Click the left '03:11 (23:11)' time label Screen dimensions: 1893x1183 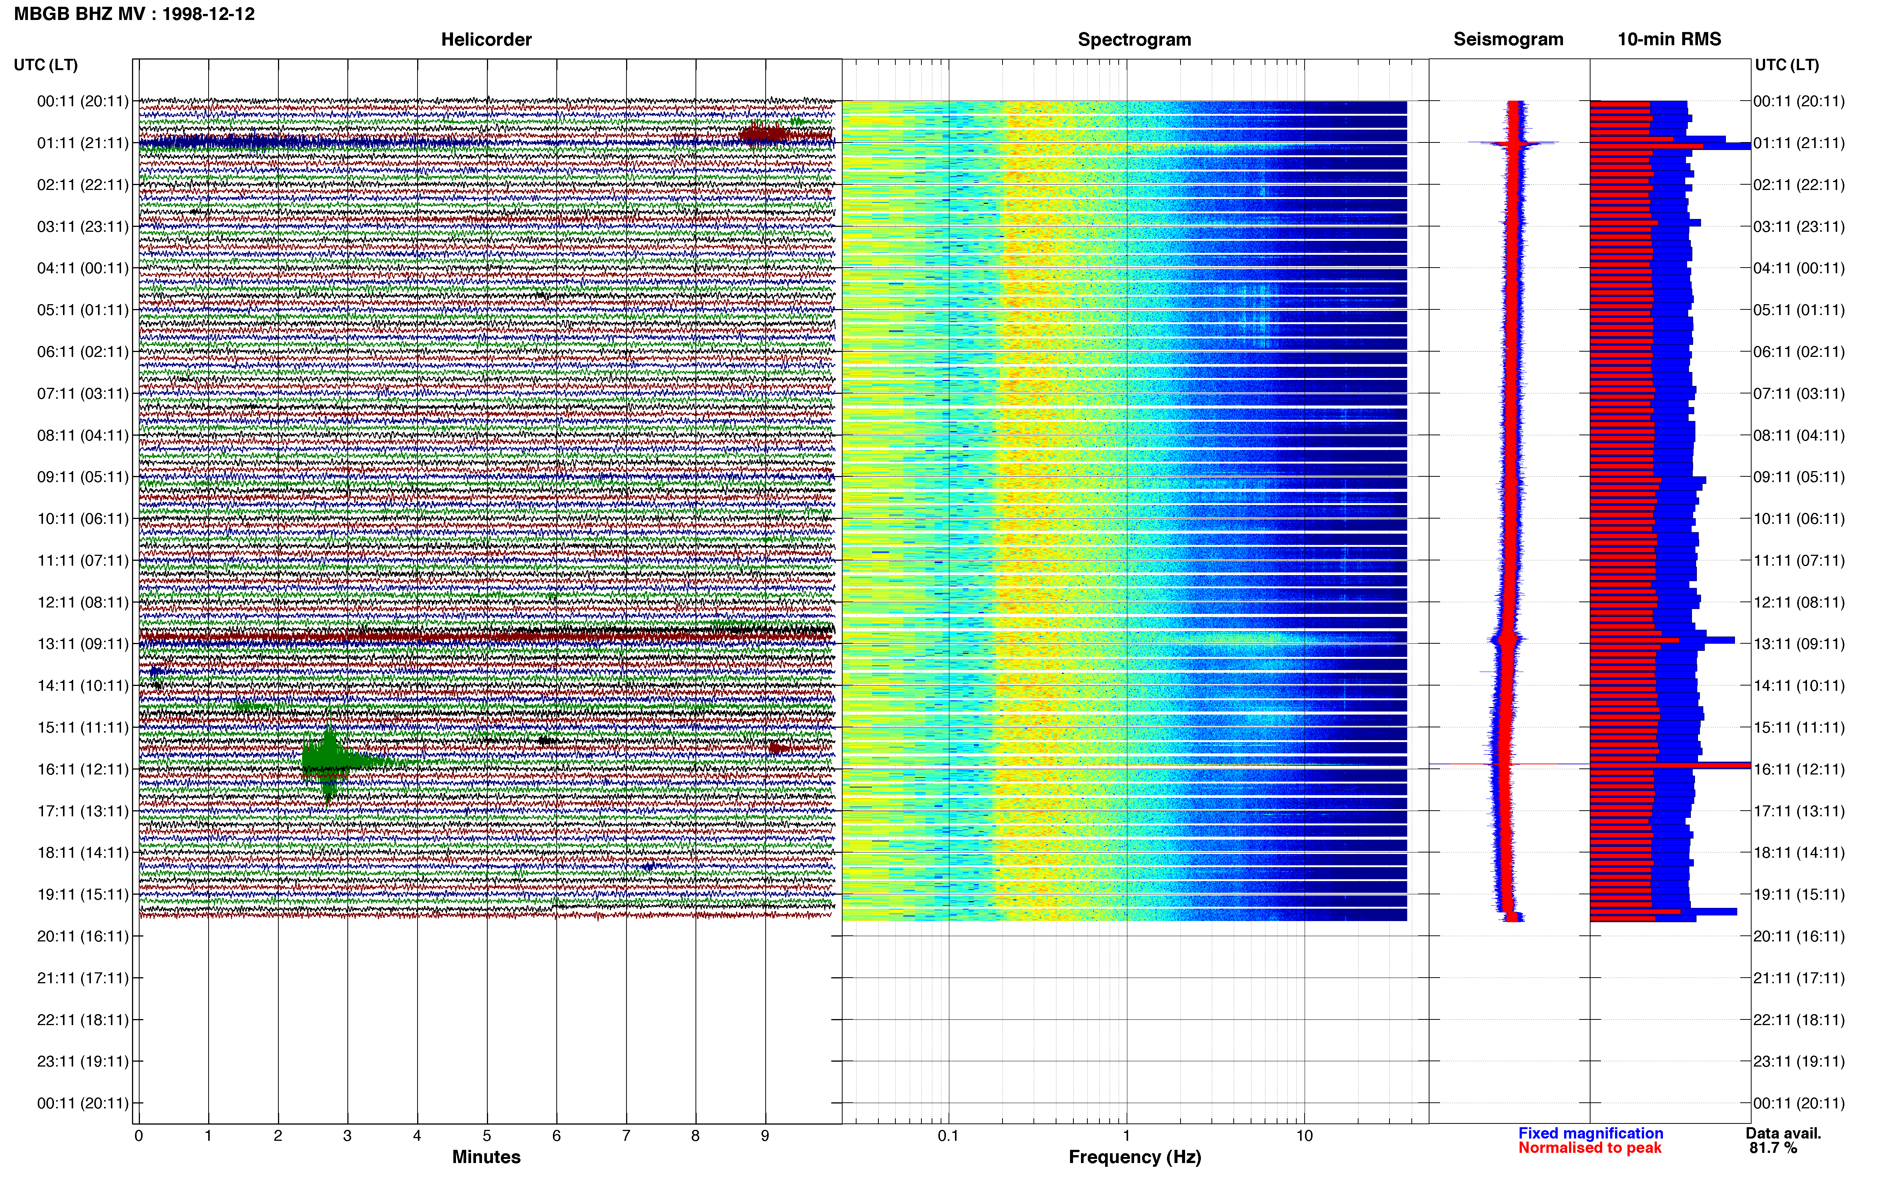point(83,227)
